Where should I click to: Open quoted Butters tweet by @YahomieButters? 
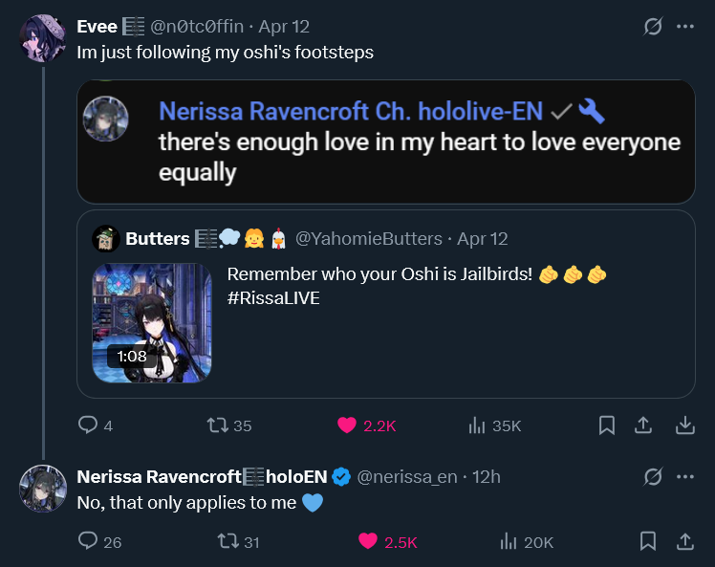point(386,304)
